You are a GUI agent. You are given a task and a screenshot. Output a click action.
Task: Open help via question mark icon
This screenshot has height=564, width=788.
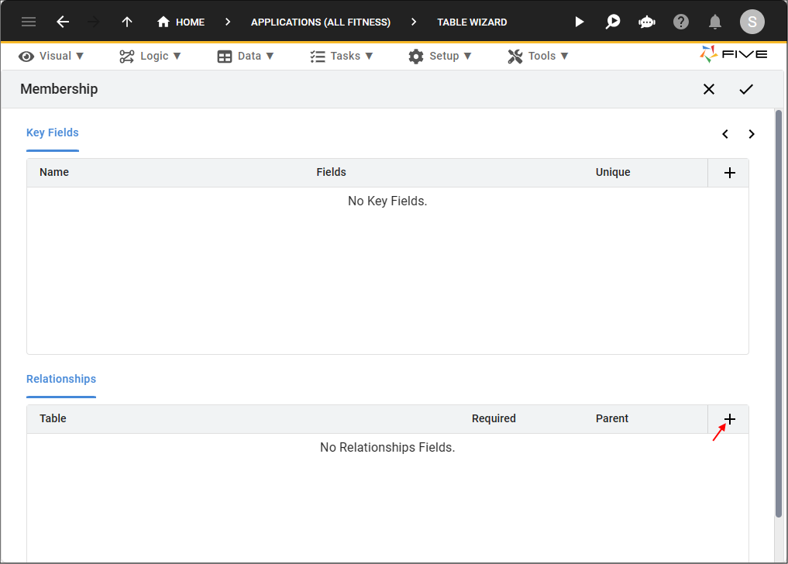[x=681, y=22]
